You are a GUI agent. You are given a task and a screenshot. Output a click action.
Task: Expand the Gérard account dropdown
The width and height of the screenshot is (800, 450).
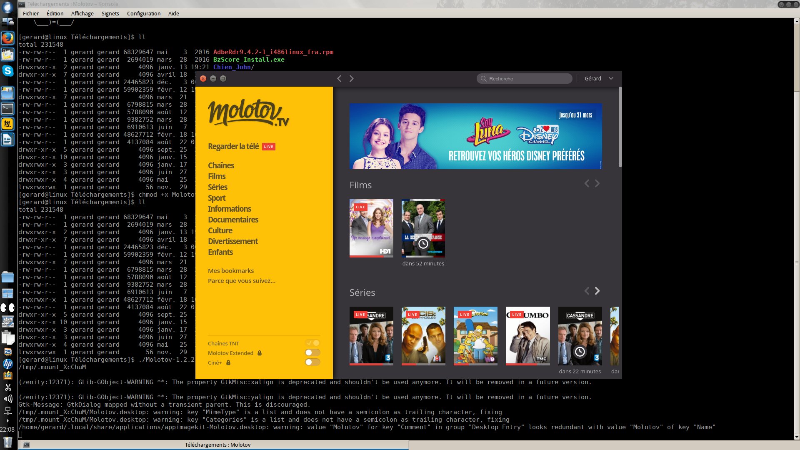pos(611,79)
